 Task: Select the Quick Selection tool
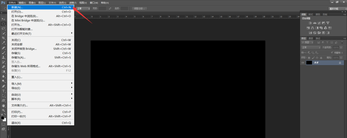(x=3, y=33)
